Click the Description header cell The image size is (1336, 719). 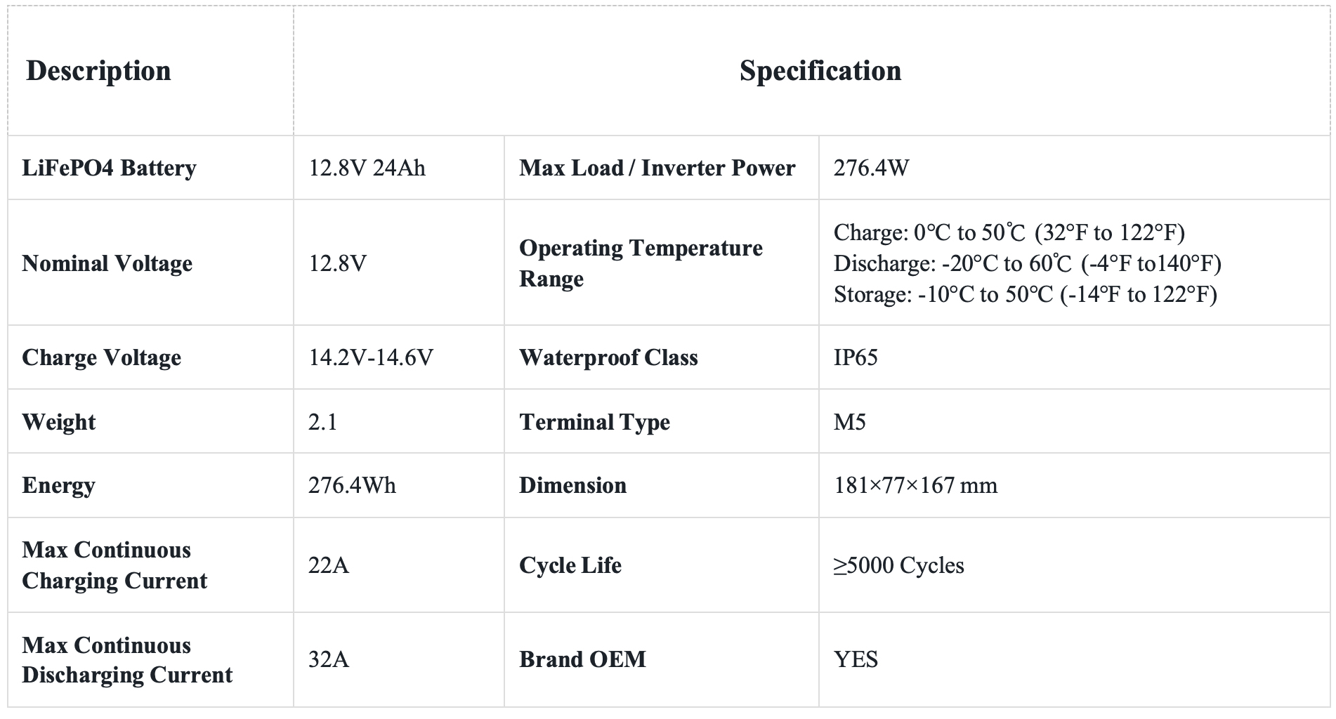pyautogui.click(x=150, y=71)
